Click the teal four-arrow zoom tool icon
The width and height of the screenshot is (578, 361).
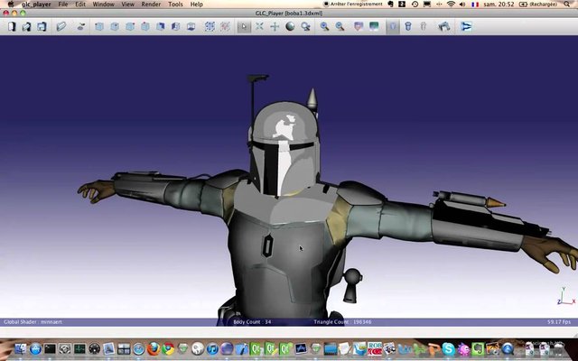click(259, 26)
